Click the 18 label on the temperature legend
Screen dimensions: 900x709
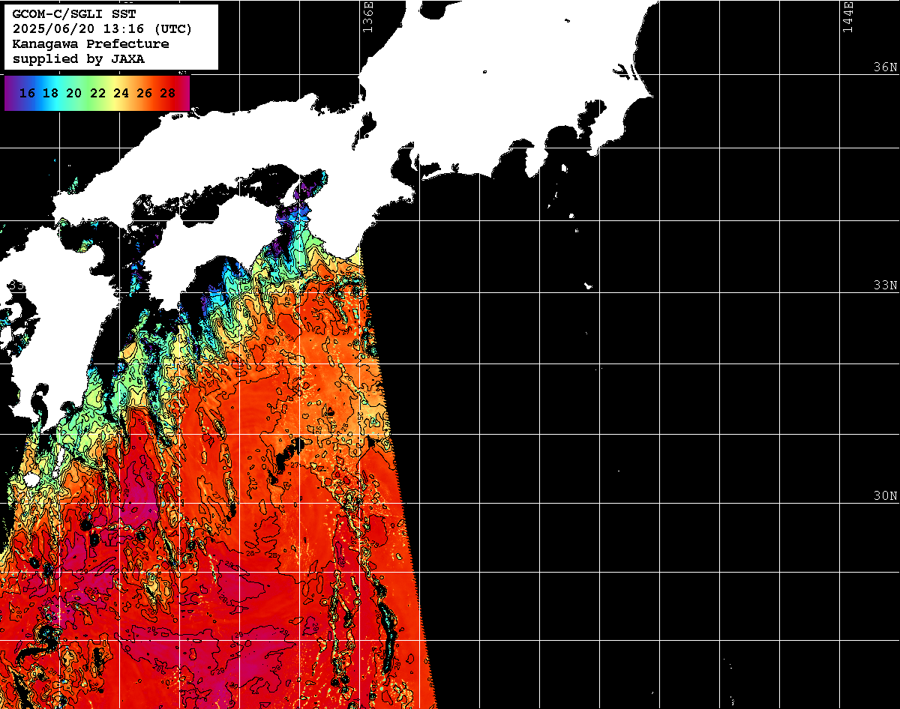click(x=50, y=94)
